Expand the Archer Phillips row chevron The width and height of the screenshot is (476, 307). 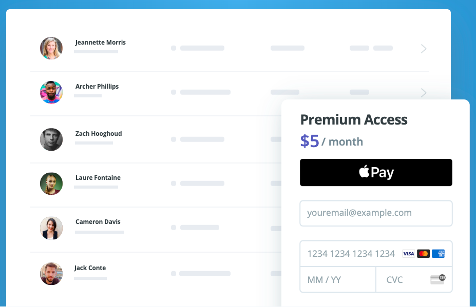pos(423,93)
